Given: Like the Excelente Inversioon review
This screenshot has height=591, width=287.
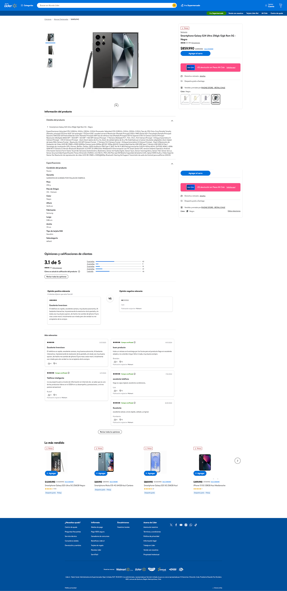Looking at the screenshot, I should coord(49,363).
